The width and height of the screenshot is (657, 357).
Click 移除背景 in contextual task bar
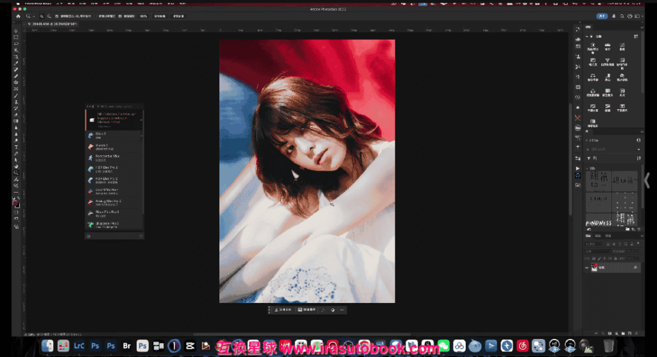click(307, 309)
